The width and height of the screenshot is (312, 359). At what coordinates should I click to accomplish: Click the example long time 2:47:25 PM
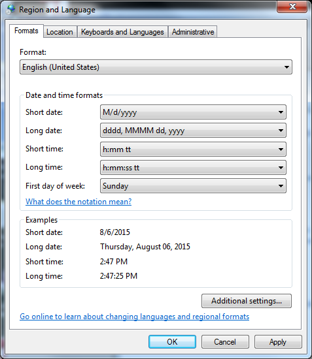tap(118, 276)
